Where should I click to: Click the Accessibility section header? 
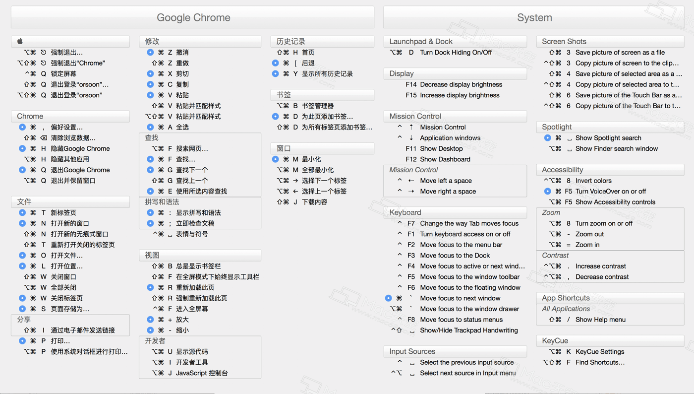[x=610, y=170]
